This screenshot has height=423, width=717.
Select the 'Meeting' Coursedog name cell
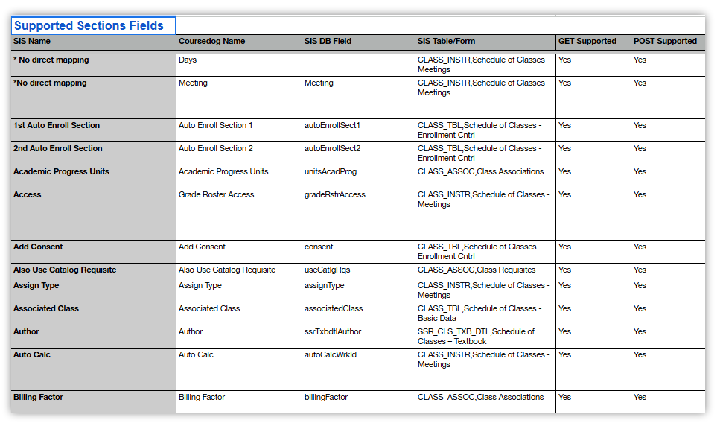click(x=239, y=98)
